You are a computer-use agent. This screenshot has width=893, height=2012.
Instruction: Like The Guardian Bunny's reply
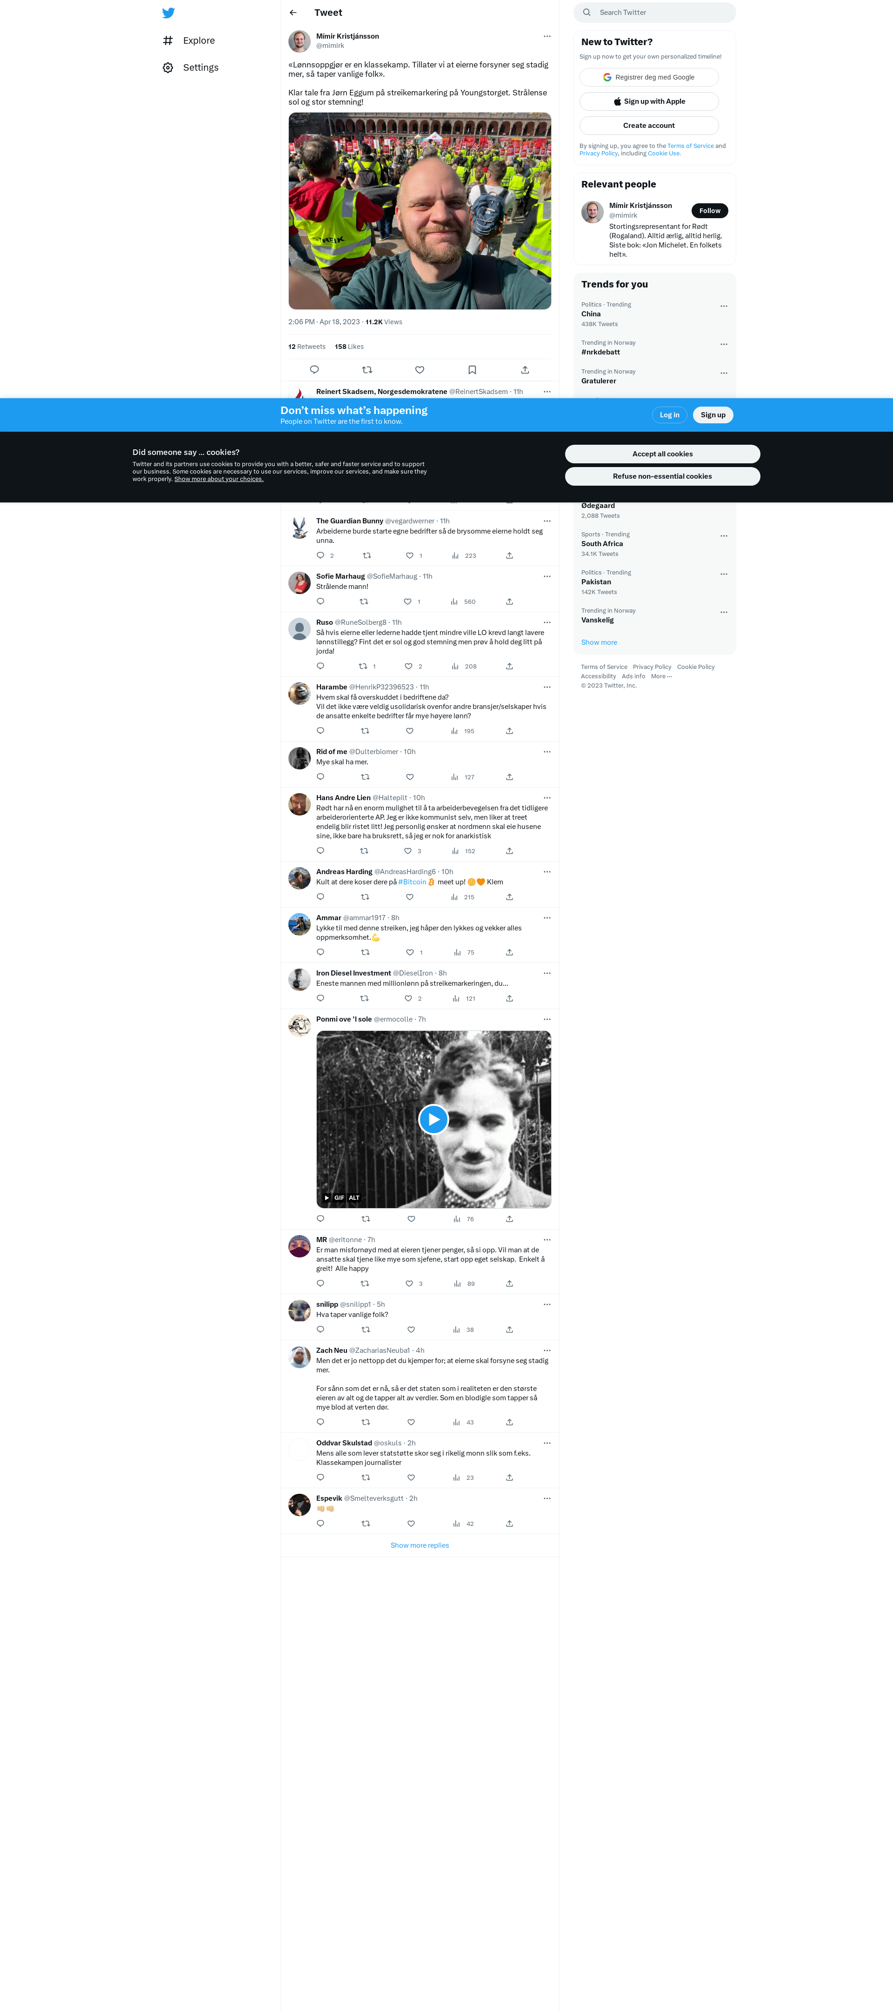[x=410, y=555]
